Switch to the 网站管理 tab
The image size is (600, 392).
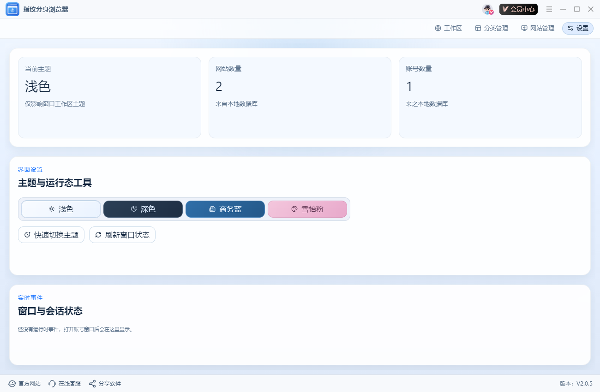(x=538, y=28)
